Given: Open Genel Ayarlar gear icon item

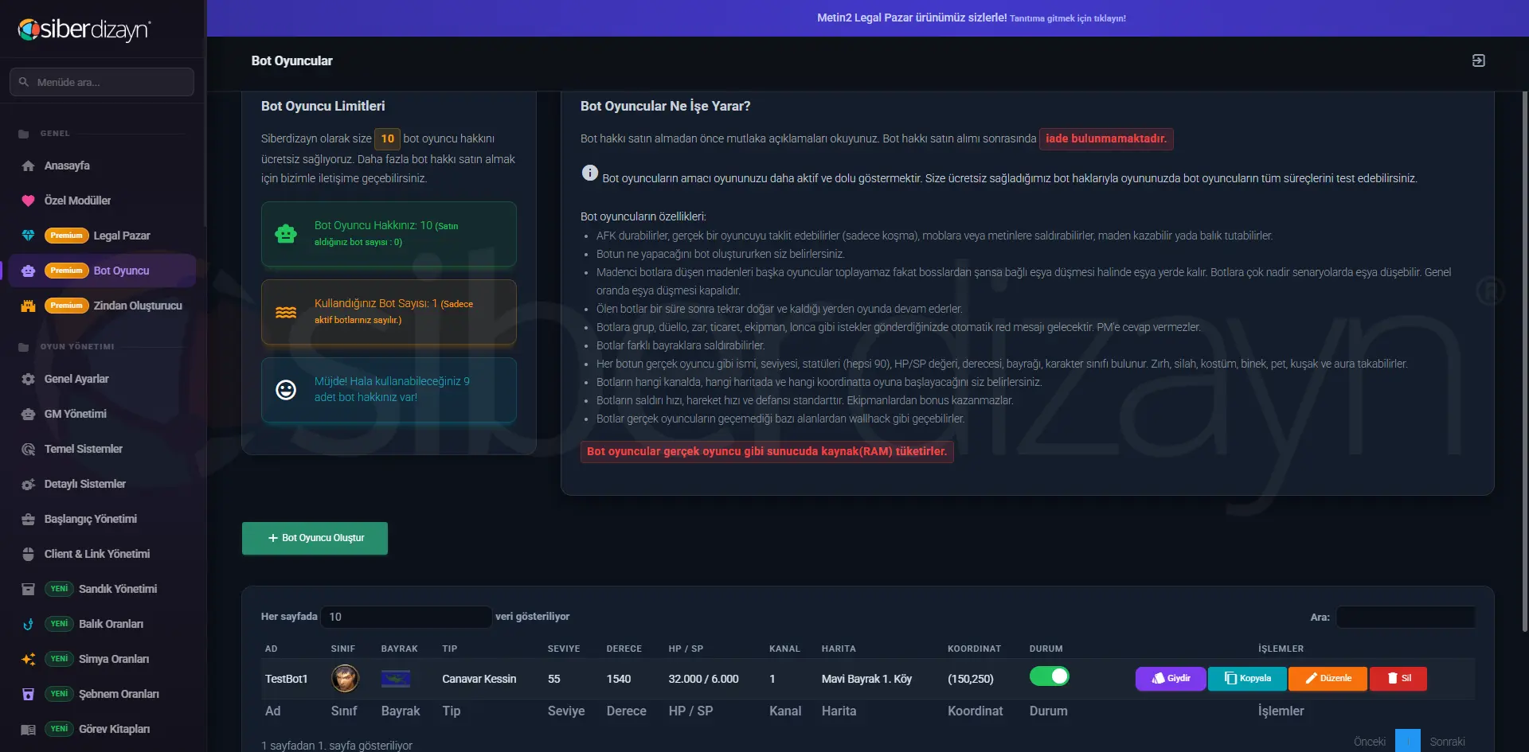Looking at the screenshot, I should click(104, 379).
